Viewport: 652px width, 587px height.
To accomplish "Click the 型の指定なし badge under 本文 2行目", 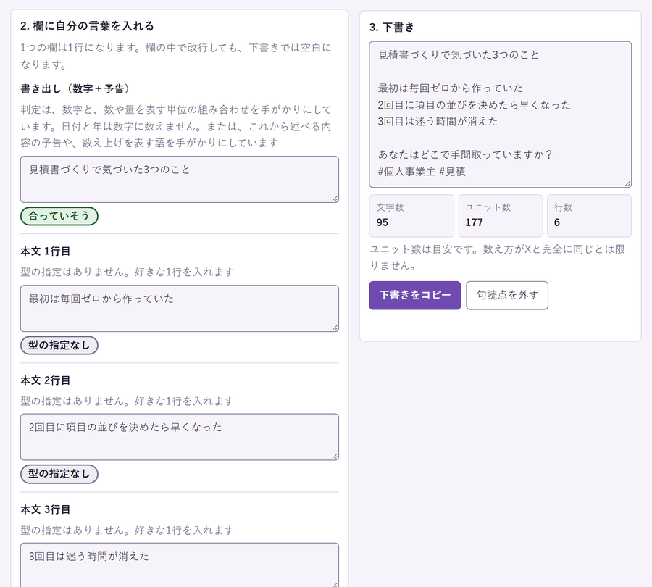I will (x=59, y=474).
